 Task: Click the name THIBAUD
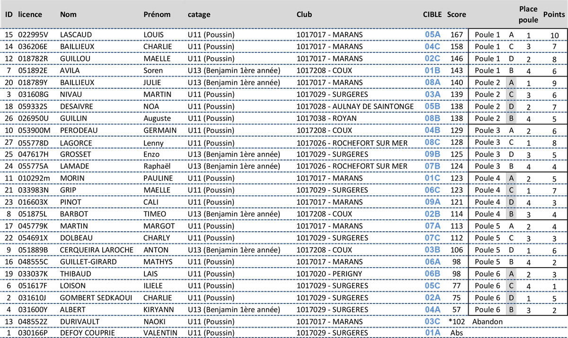[x=75, y=273]
